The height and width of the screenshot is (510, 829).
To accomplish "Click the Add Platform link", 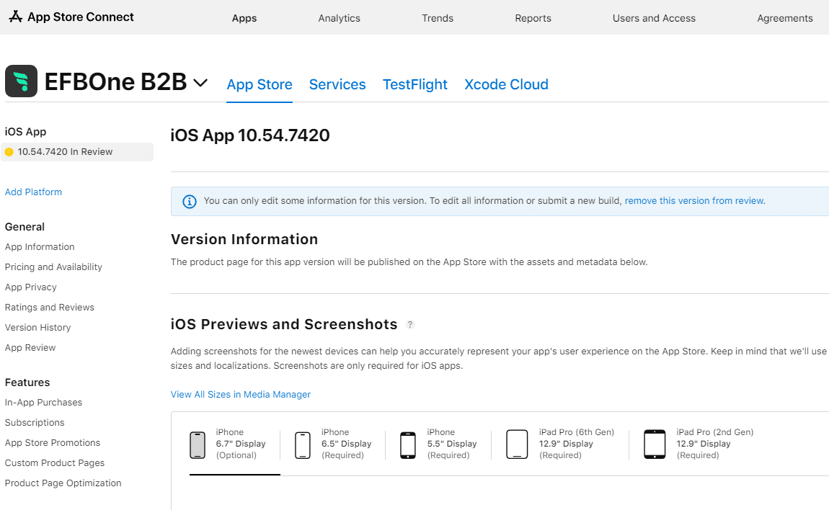I will coord(33,192).
